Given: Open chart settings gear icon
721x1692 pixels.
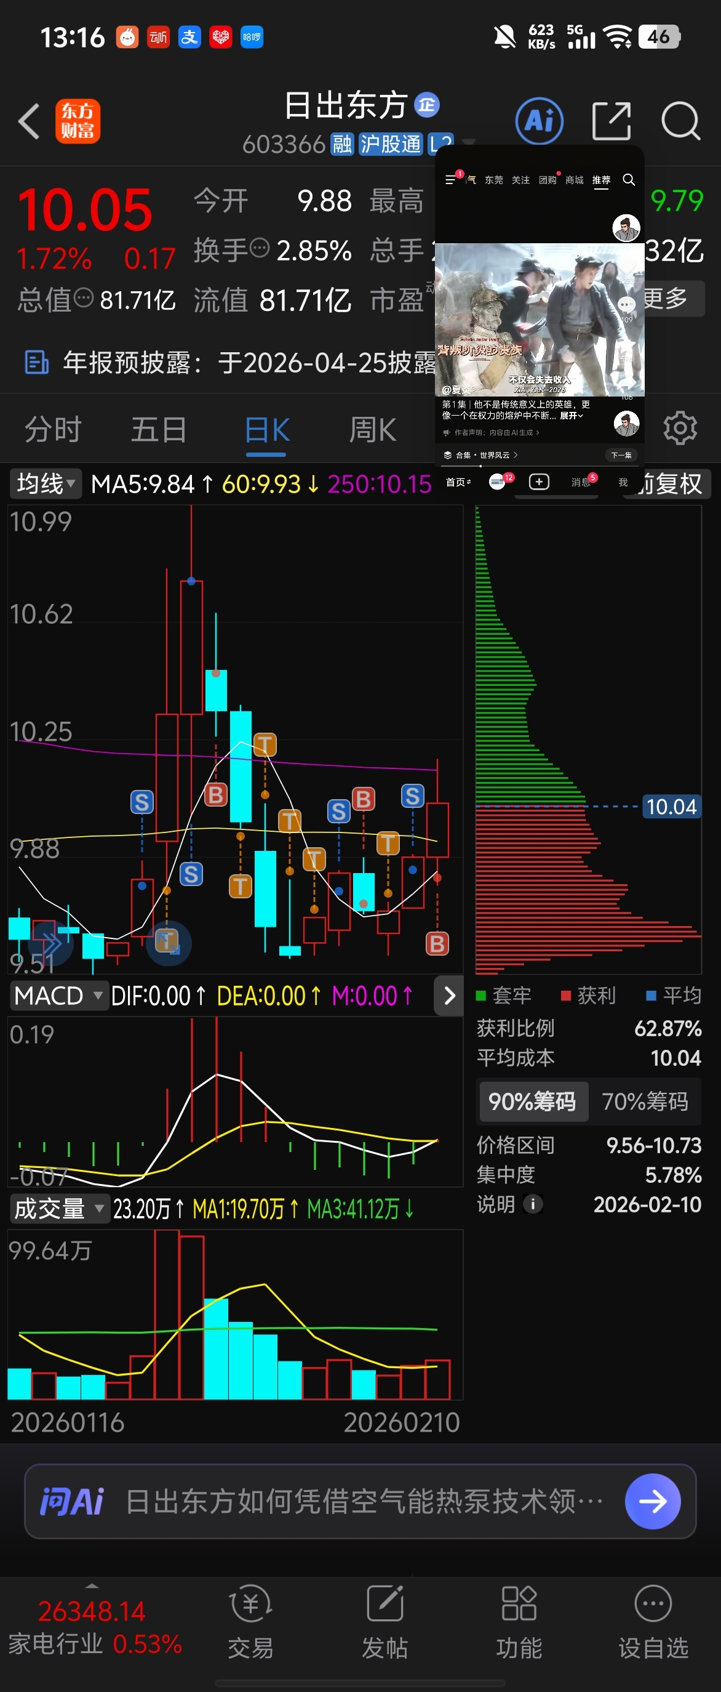Looking at the screenshot, I should coord(680,429).
